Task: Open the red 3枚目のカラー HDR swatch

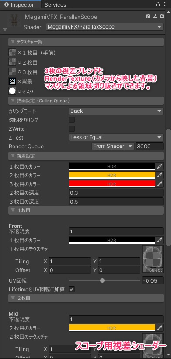Action: [112, 184]
